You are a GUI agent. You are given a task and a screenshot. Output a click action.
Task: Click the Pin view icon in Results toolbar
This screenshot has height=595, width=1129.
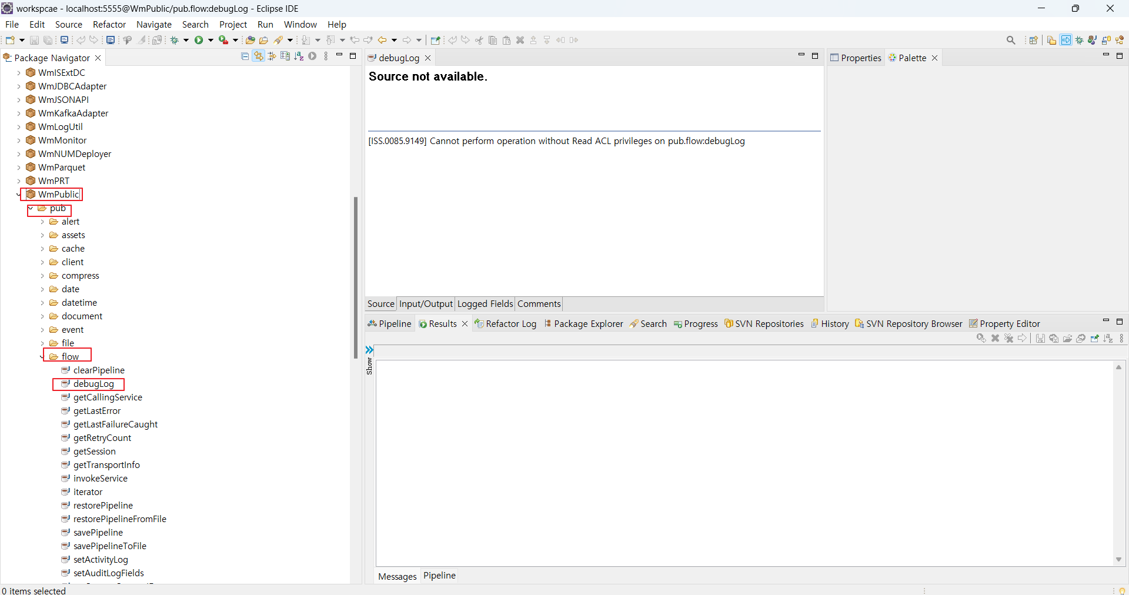[x=1094, y=338]
